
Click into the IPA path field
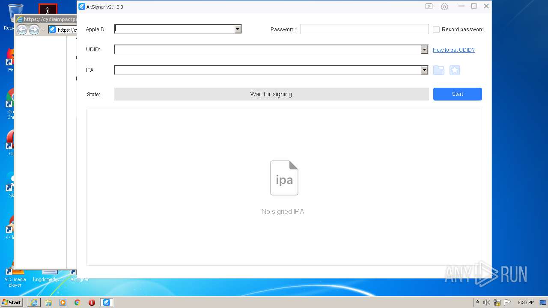coord(268,70)
